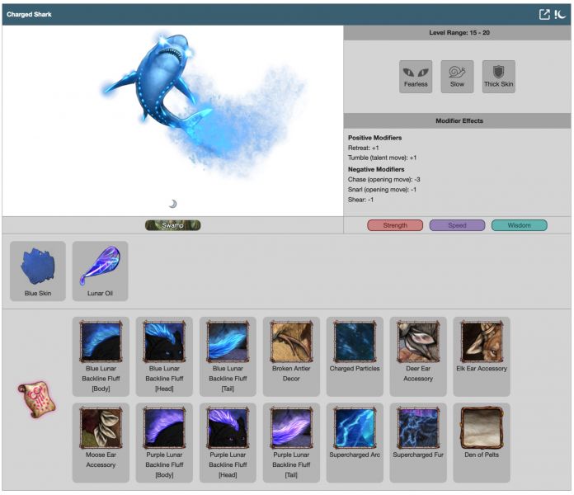
Task: Open the Blue Skin drop item
Action: [x=37, y=270]
